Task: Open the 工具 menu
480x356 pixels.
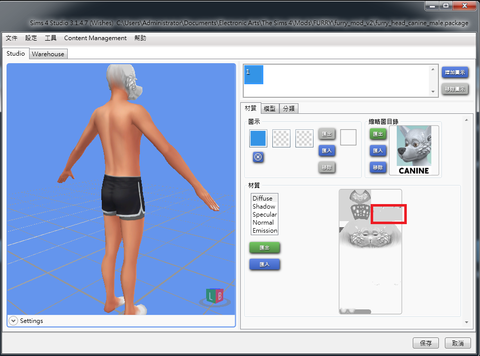Action: 51,38
